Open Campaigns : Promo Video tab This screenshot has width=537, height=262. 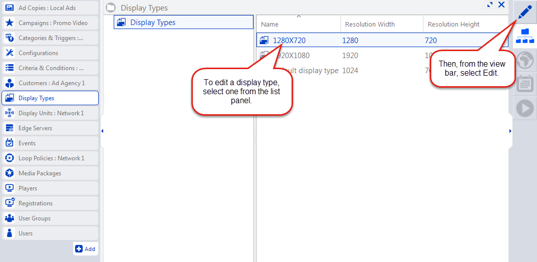coord(50,23)
